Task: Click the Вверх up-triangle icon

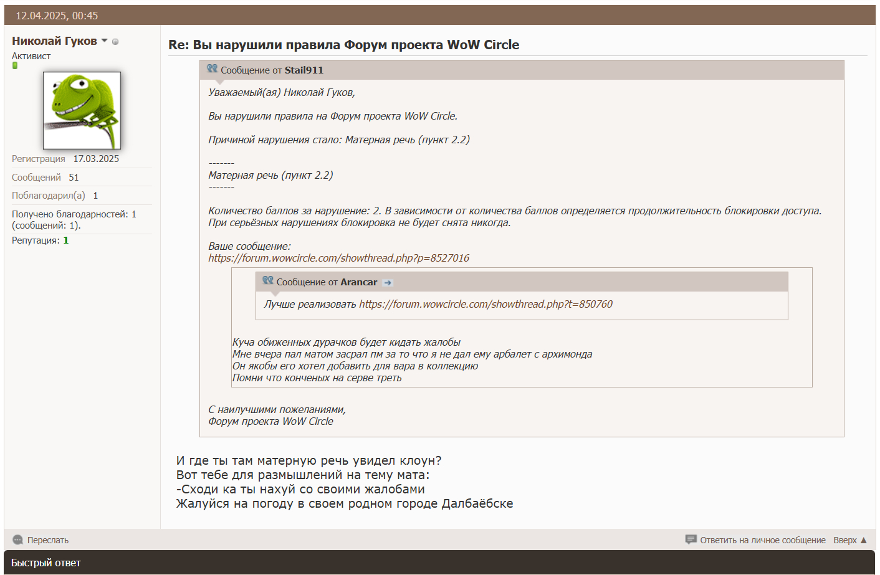Action: (864, 540)
